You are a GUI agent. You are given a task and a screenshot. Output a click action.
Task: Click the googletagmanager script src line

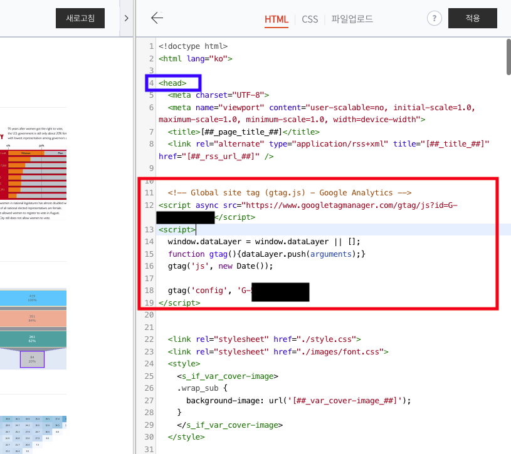(x=308, y=211)
